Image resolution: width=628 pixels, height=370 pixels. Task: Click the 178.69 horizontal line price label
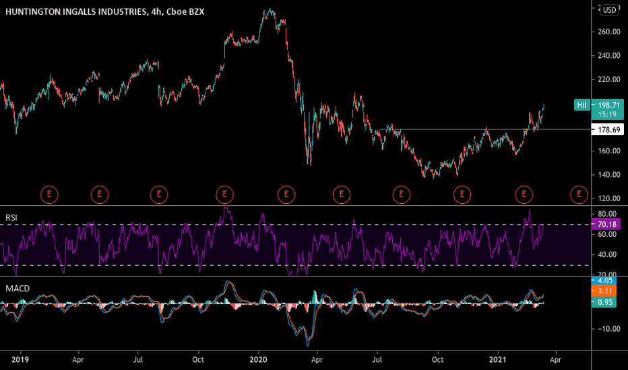pyautogui.click(x=608, y=130)
